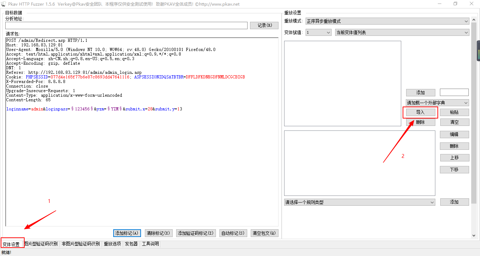Image resolution: width=480 pixels, height=256 pixels.
Task: Open the 重放选项 tab
Action: coord(112,243)
